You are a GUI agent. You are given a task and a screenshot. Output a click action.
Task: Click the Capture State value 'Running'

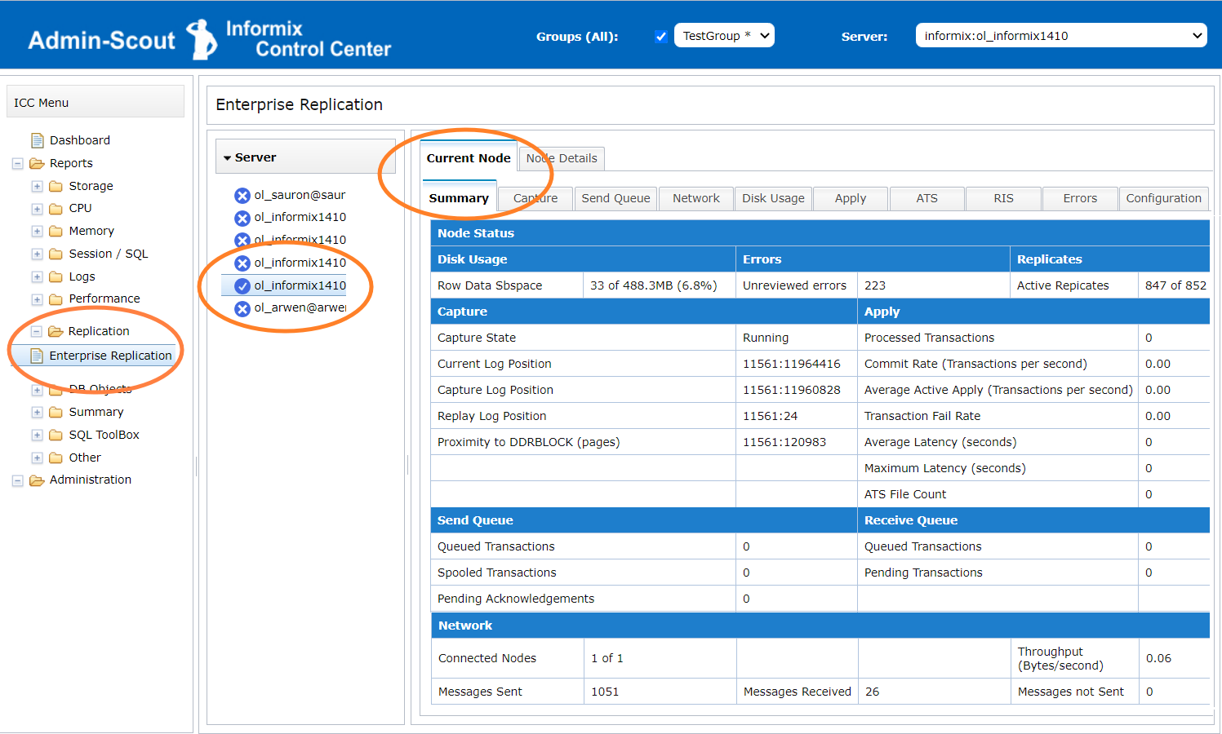pyautogui.click(x=766, y=338)
